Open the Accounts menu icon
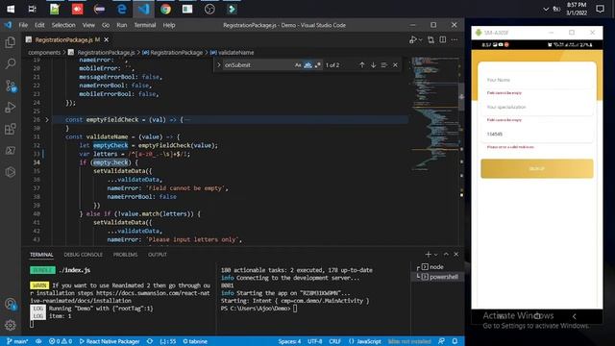This screenshot has height=346, width=615. point(11,304)
